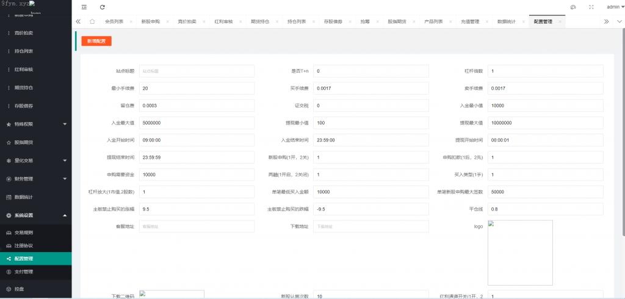Collapse the sidebar with the menu toggle icon
The width and height of the screenshot is (625, 299).
pyautogui.click(x=84, y=7)
